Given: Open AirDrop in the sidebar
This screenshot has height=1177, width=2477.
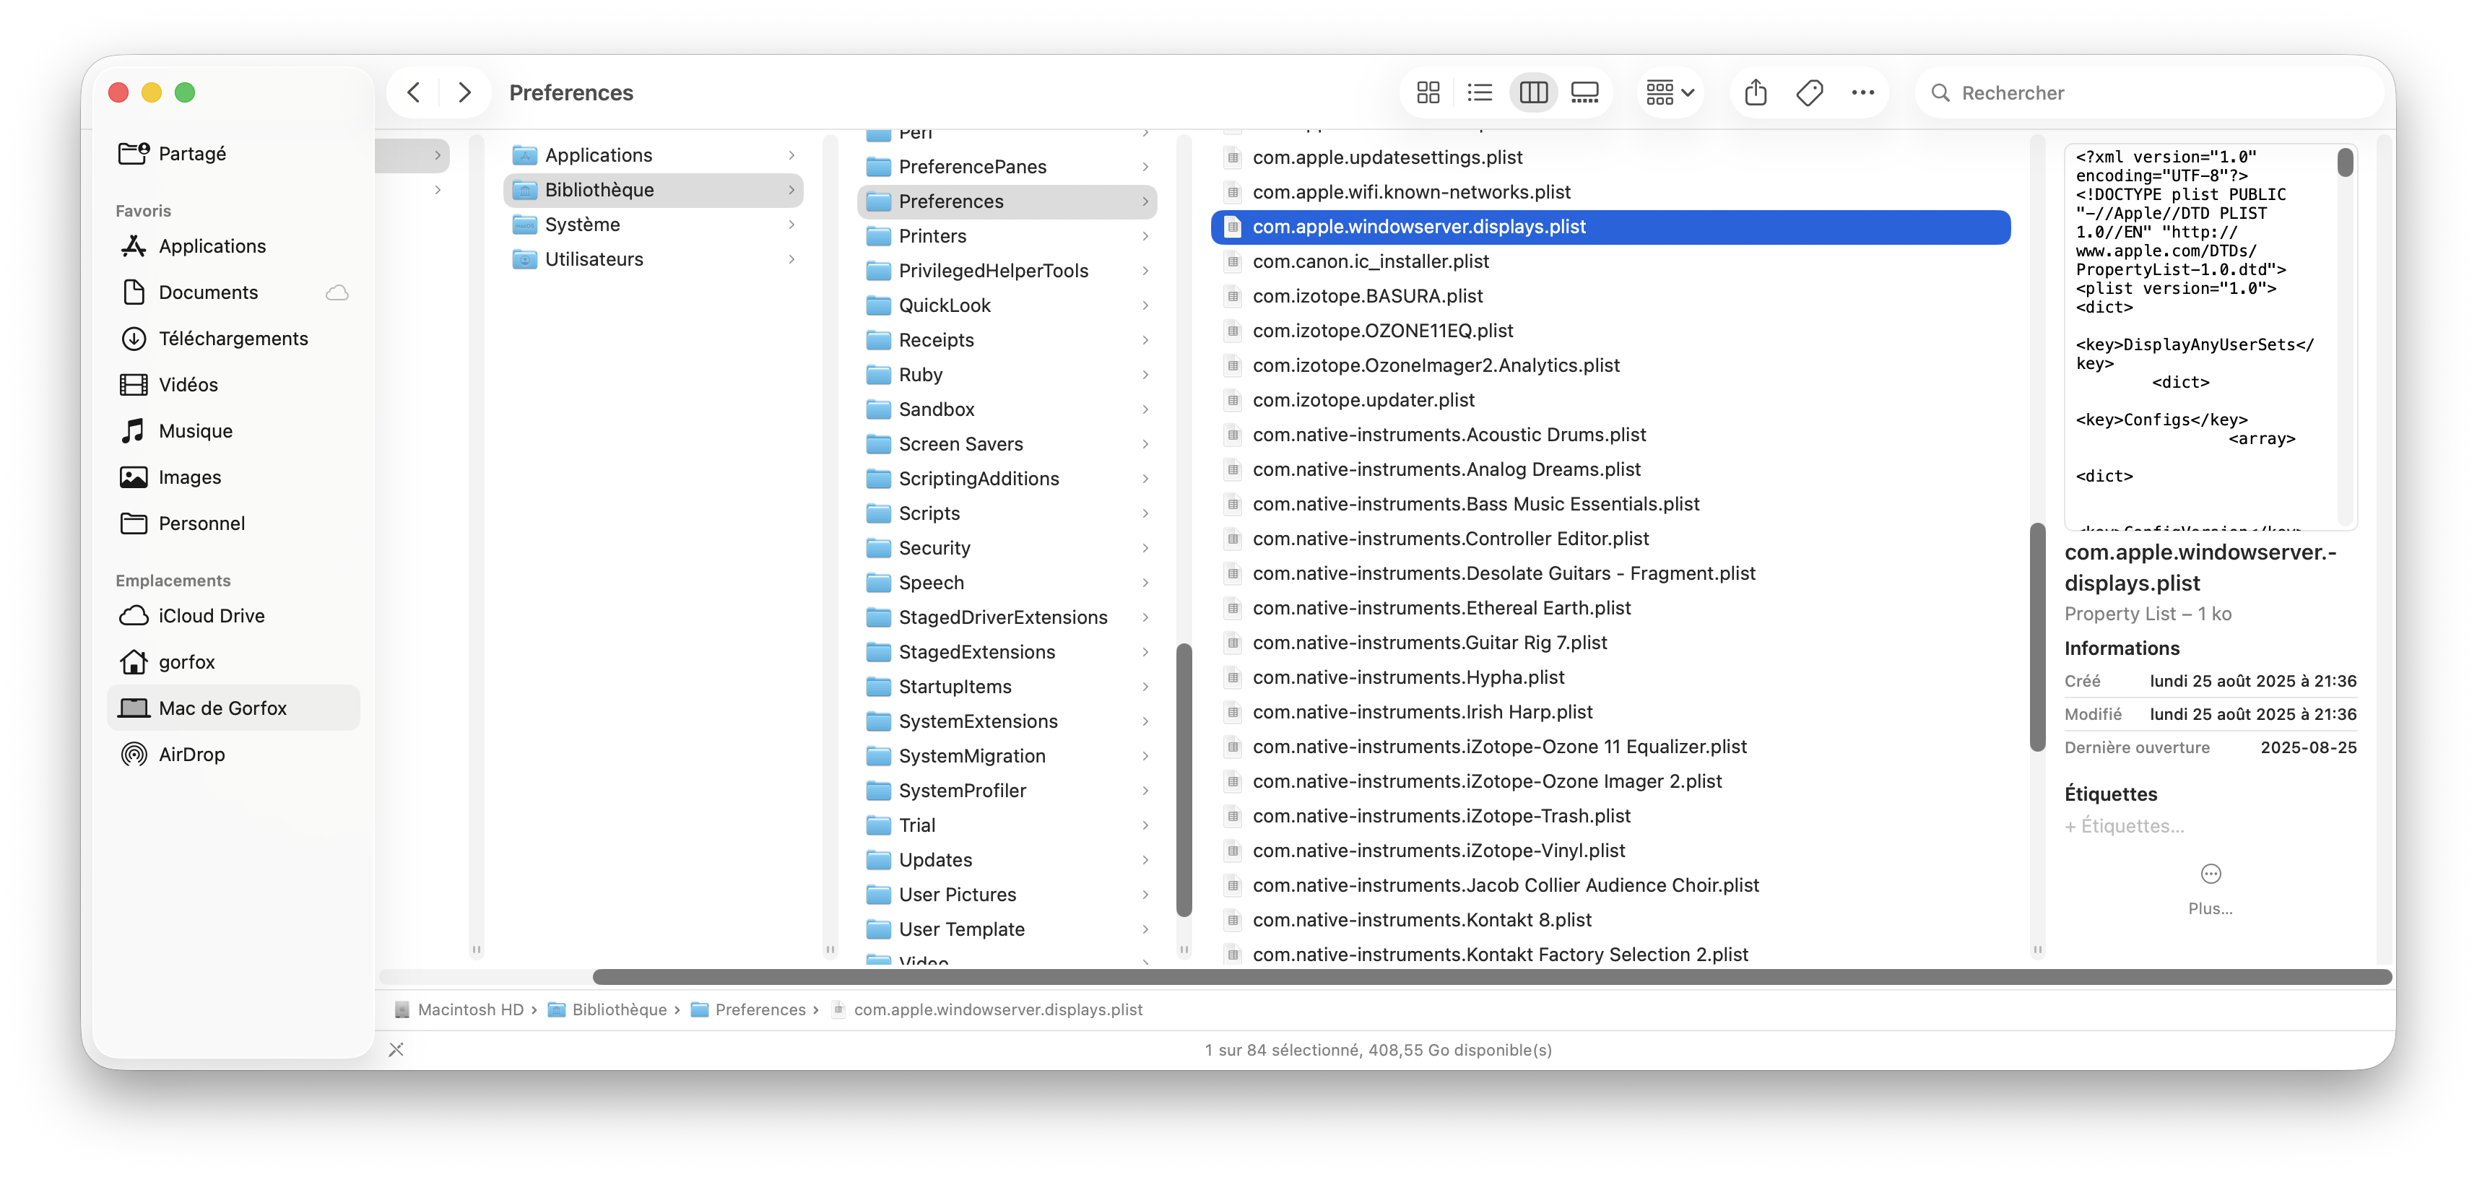Looking at the screenshot, I should [x=191, y=754].
